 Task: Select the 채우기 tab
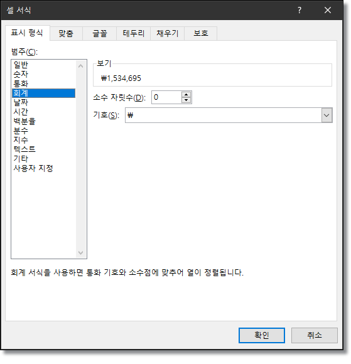click(x=167, y=33)
